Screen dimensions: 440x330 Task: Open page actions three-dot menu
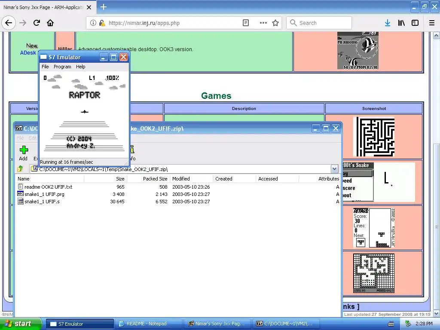click(x=263, y=23)
